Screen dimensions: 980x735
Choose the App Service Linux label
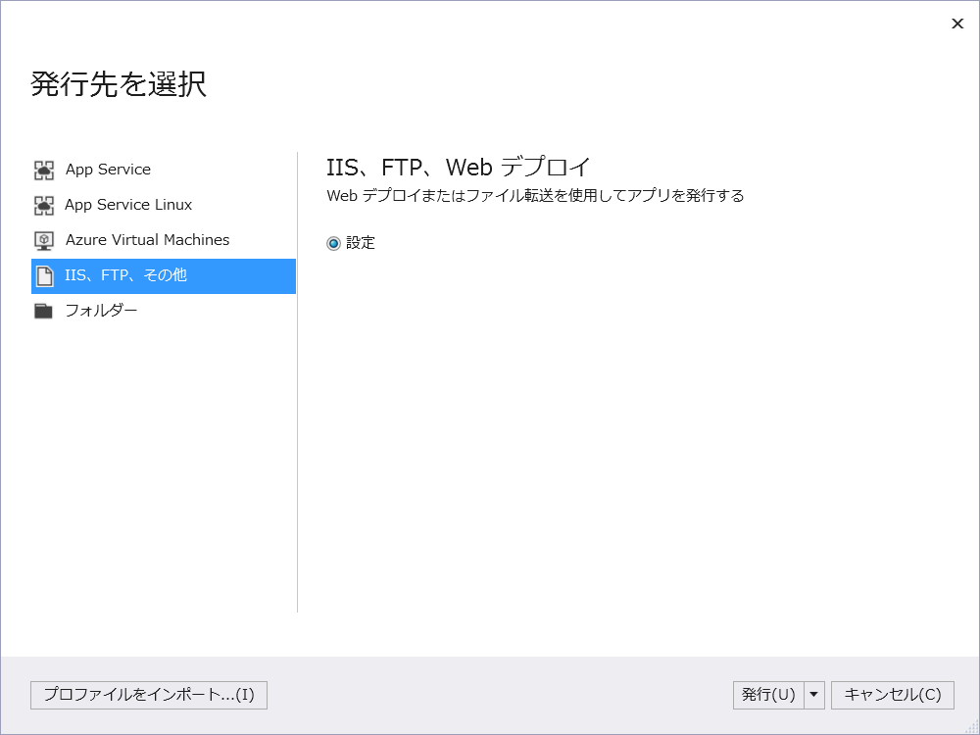(x=128, y=205)
